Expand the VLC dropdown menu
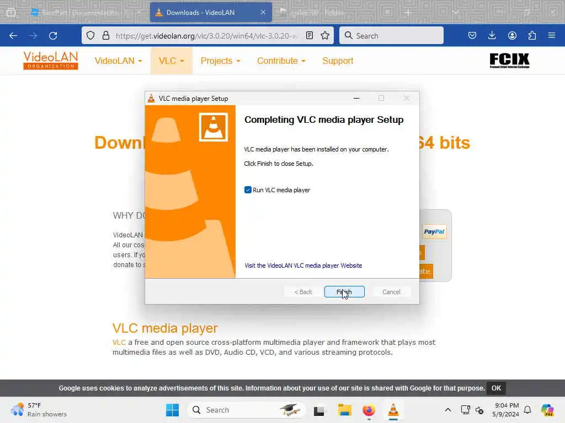 (172, 61)
